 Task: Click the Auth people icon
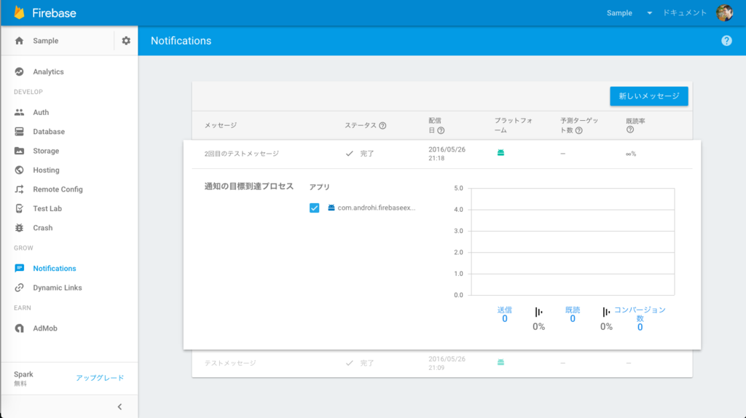coord(19,112)
